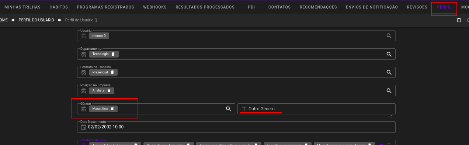Click the Posição na Empresa field label

click(95, 85)
